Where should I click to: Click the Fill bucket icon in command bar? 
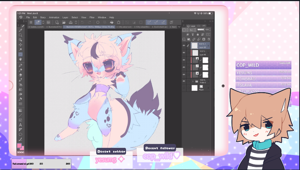(x=112, y=22)
